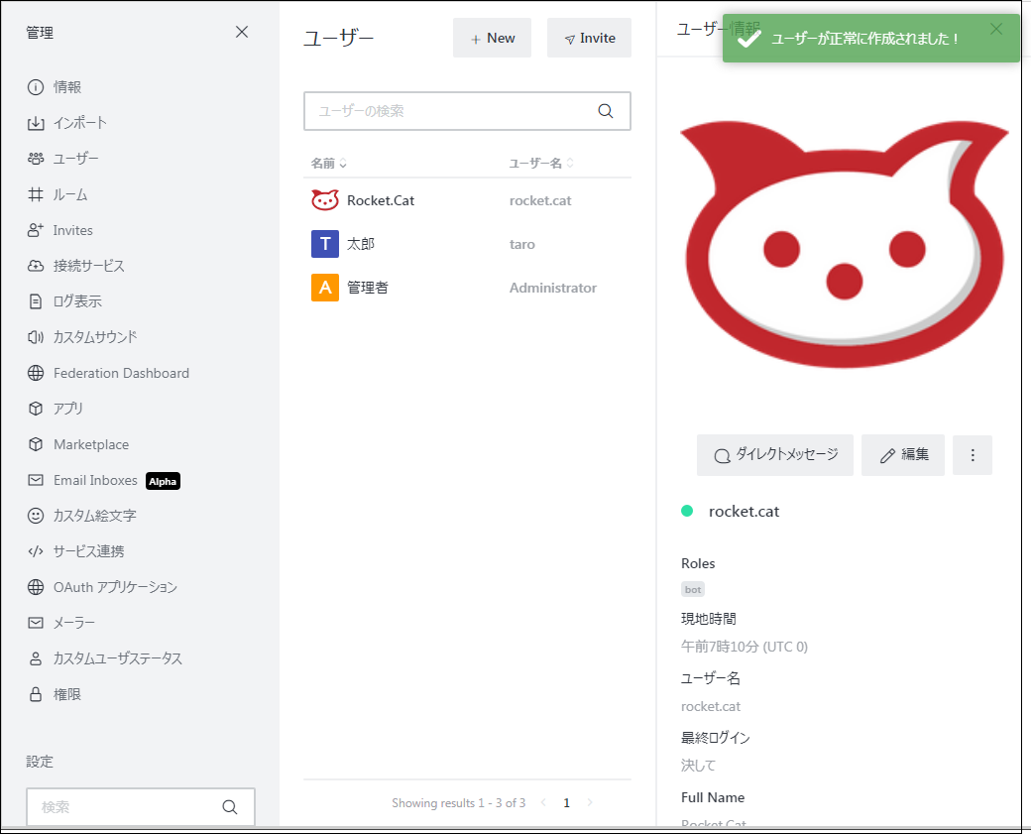Viewport: 1032px width, 834px height.
Task: Open the インポート menu entry
Action: [79, 123]
